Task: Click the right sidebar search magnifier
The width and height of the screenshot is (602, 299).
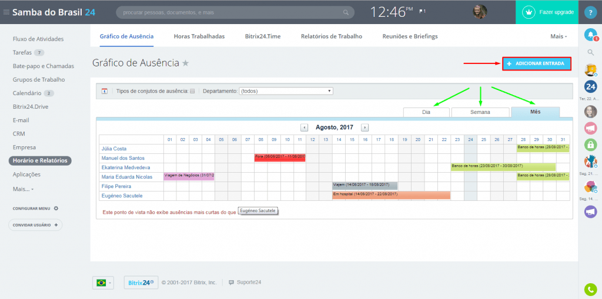Action: tap(590, 52)
